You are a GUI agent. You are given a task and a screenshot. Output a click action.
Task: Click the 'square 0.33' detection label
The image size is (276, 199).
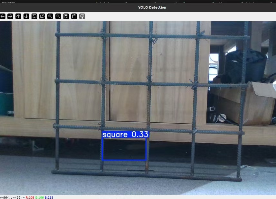pyautogui.click(x=125, y=135)
